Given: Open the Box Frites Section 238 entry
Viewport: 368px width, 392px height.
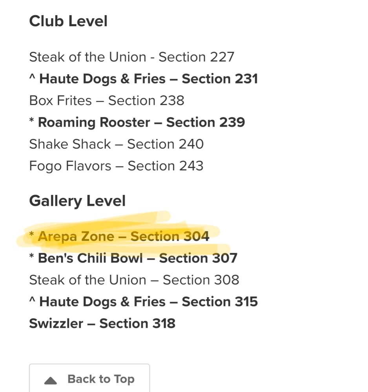Looking at the screenshot, I should point(107,100).
